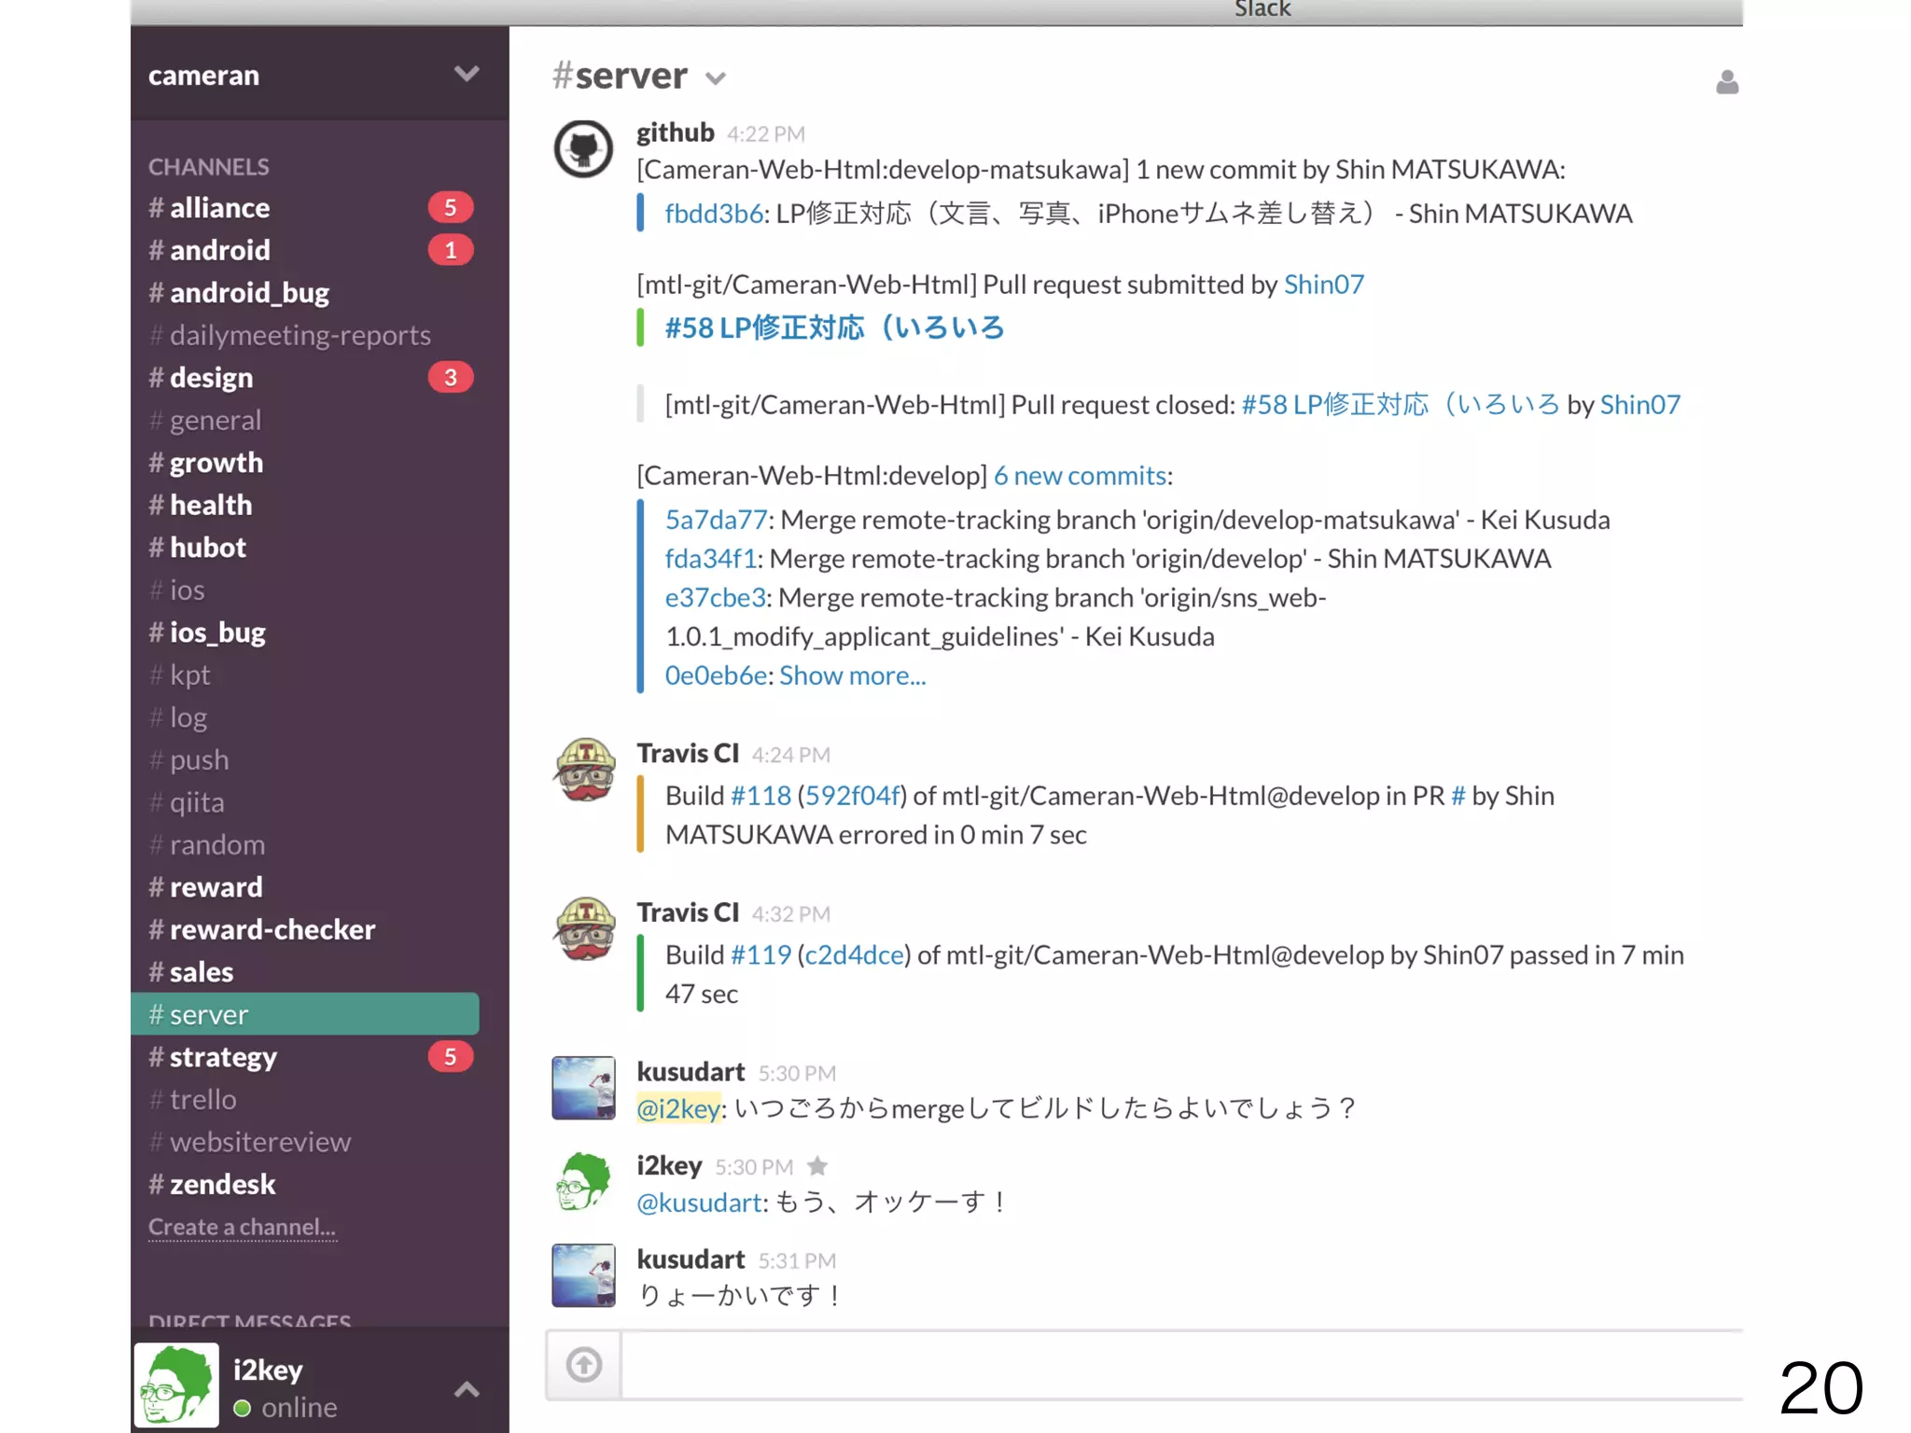Select the #reward-checker channel
This screenshot has height=1433, width=1911.
272,929
